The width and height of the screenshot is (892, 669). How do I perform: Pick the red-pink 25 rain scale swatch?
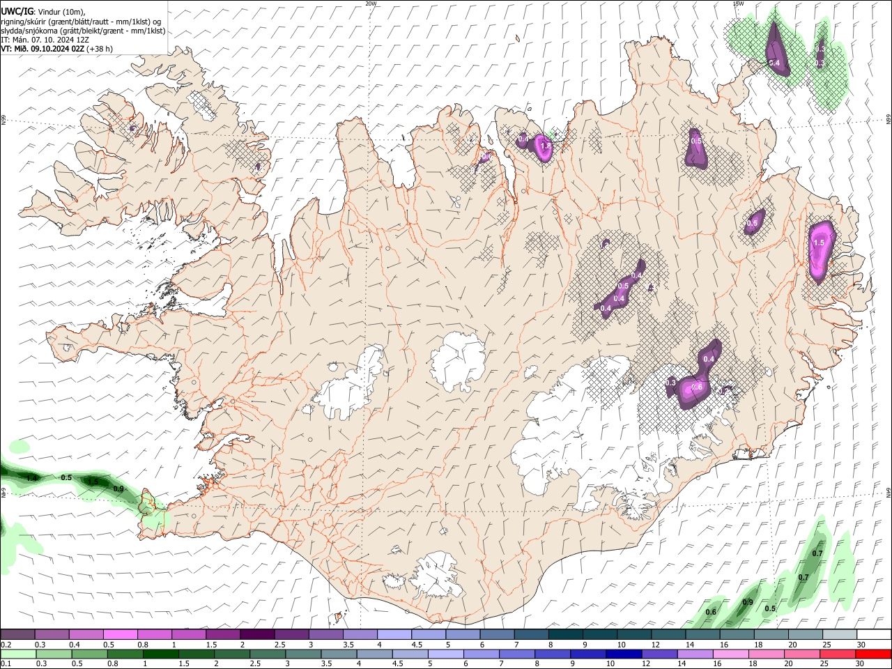[836, 654]
